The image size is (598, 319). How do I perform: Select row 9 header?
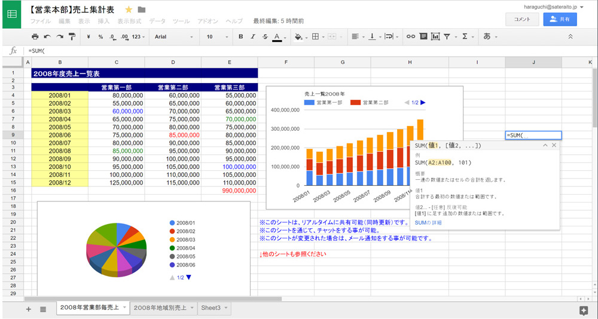(x=13, y=134)
